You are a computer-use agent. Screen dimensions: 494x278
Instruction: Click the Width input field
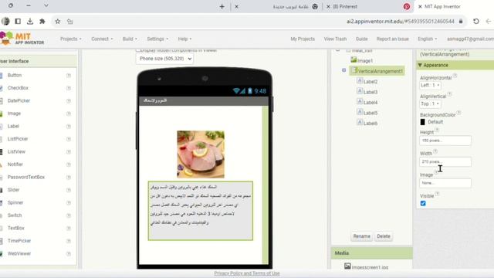click(x=445, y=161)
